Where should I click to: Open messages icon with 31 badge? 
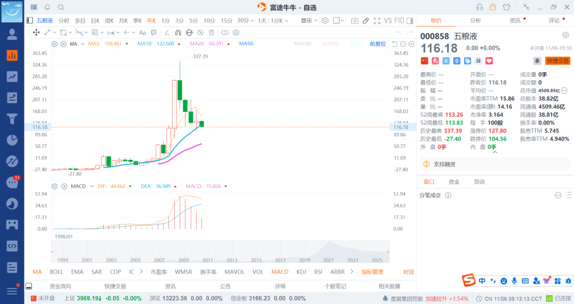(x=13, y=181)
